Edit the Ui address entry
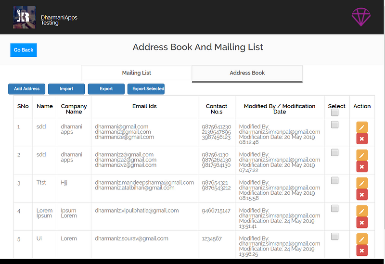Image resolution: width=385 pixels, height=264 pixels. click(x=362, y=239)
